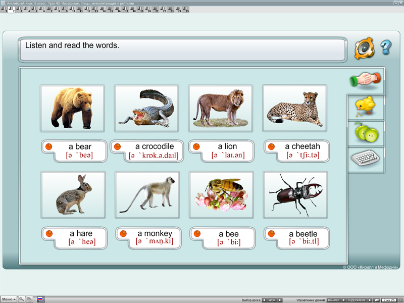Click the НАЧАЛО button
This screenshot has width=404, height=303.
coord(333,300)
